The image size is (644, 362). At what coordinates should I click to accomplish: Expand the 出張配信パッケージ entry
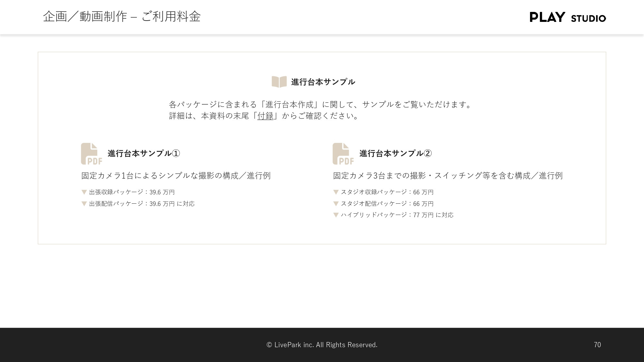coord(142,204)
